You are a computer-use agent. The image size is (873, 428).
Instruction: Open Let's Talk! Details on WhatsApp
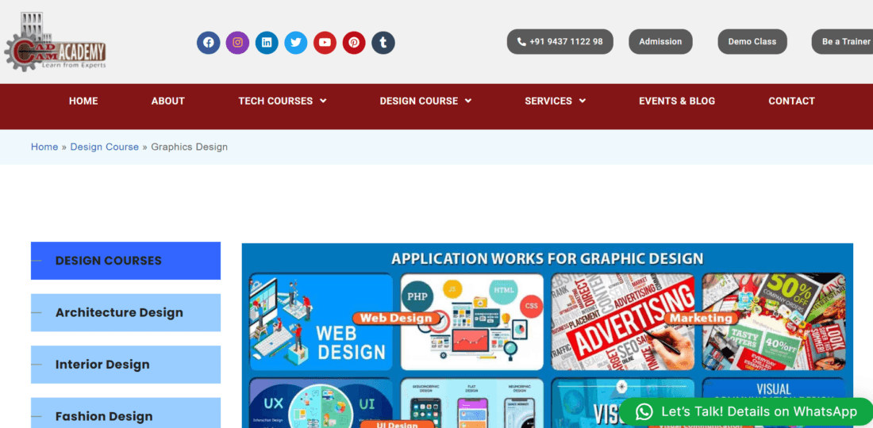tap(745, 412)
